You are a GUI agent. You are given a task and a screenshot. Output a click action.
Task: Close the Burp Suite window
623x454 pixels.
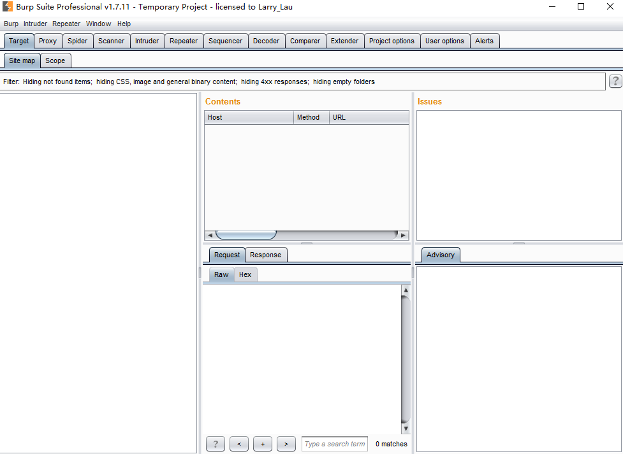[x=610, y=6]
